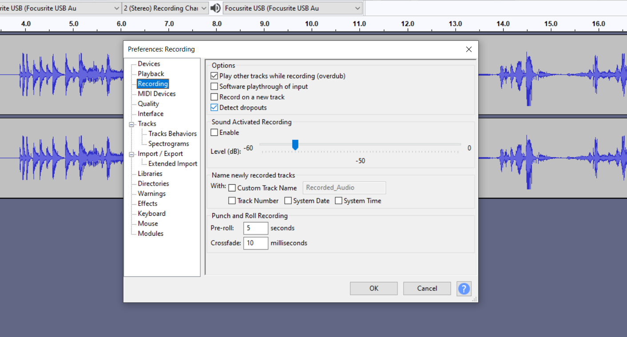Open the playback device Focusrite USB dropdown

point(292,8)
